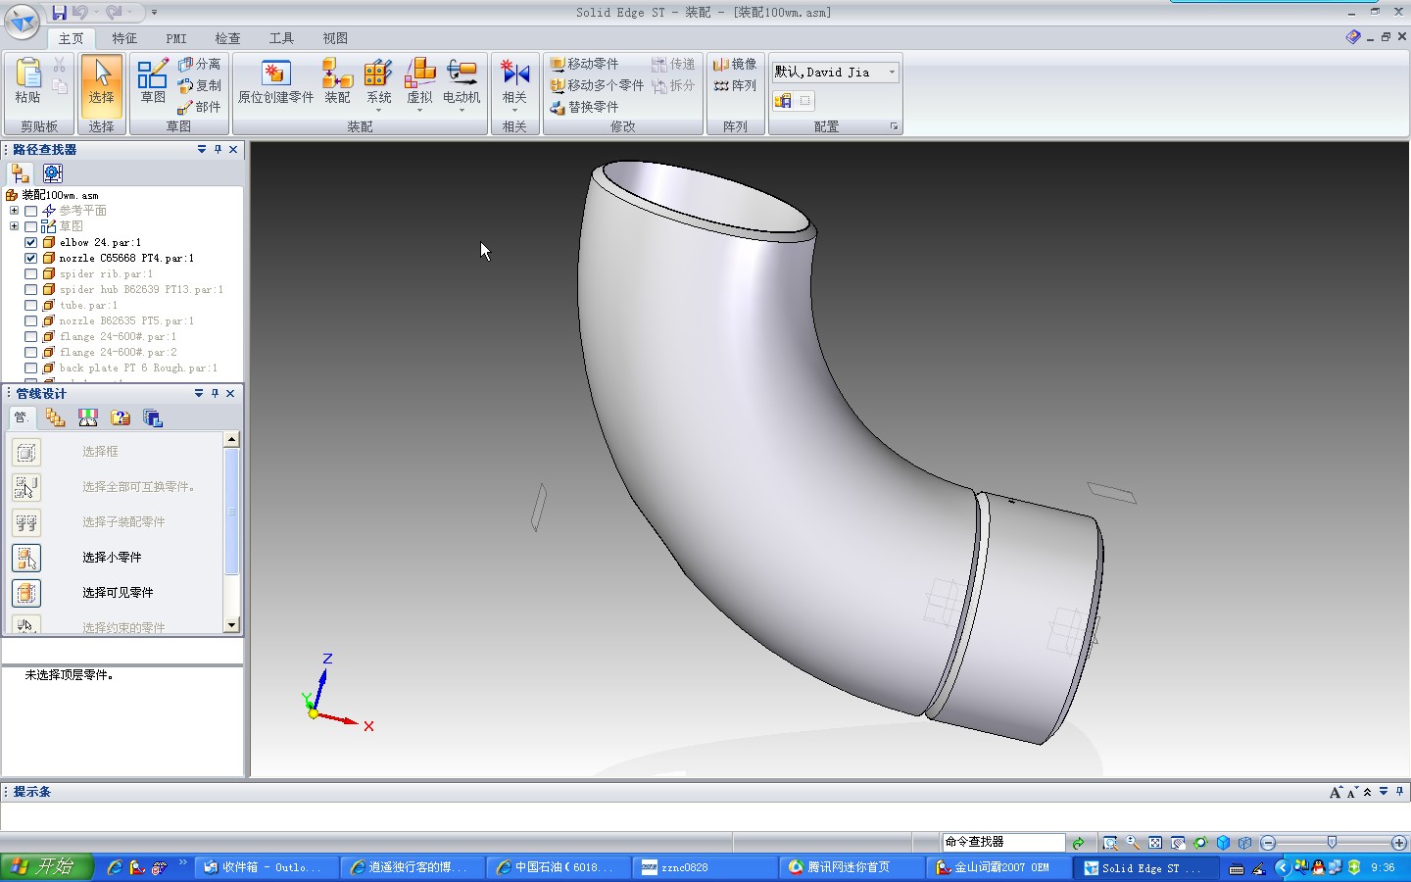1411x882 pixels.
Task: Open the application button at top-left
Action: tap(22, 22)
